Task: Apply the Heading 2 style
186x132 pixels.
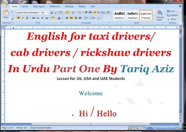Action: coord(119,15)
